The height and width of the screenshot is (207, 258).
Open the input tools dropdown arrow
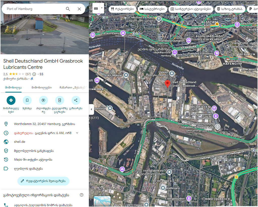pos(102,8)
